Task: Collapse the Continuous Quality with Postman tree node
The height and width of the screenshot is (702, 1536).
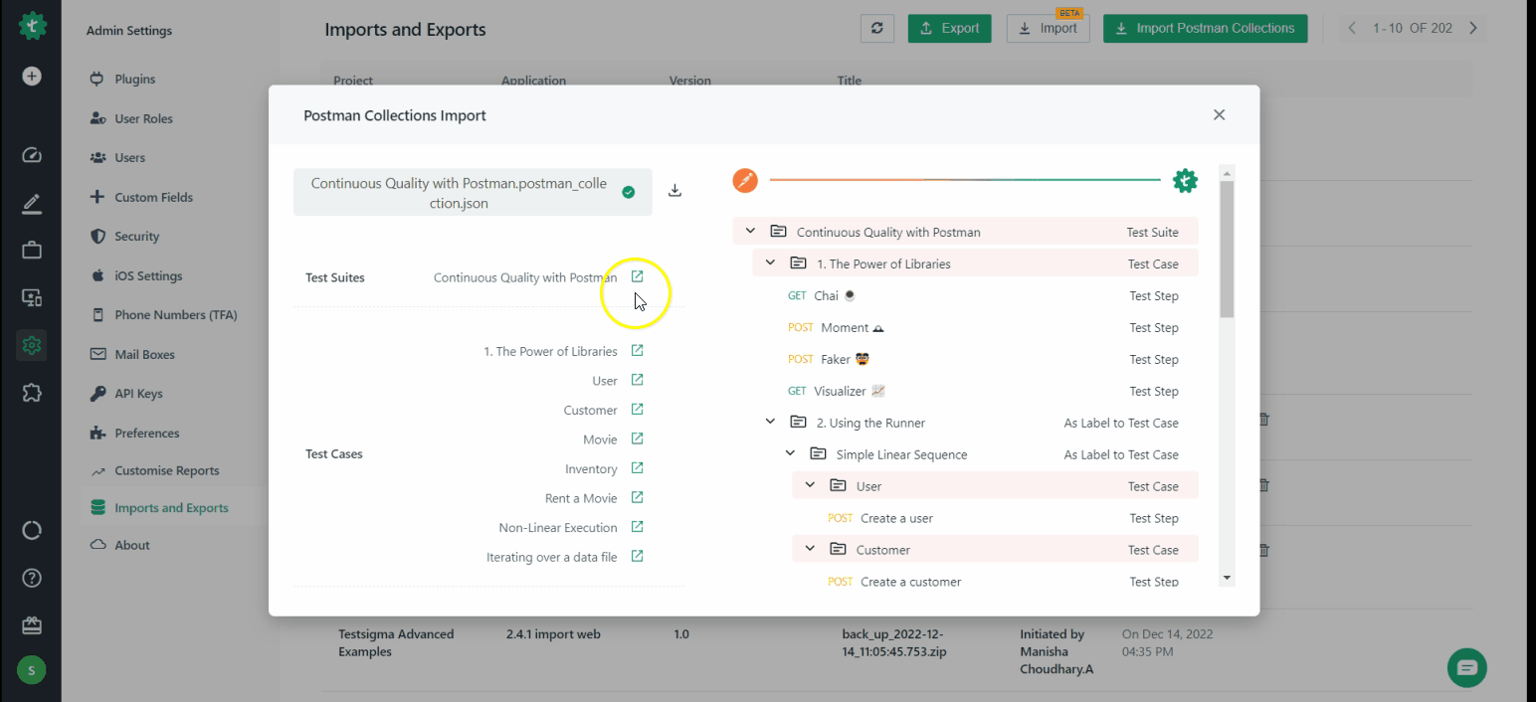Action: [x=750, y=232]
